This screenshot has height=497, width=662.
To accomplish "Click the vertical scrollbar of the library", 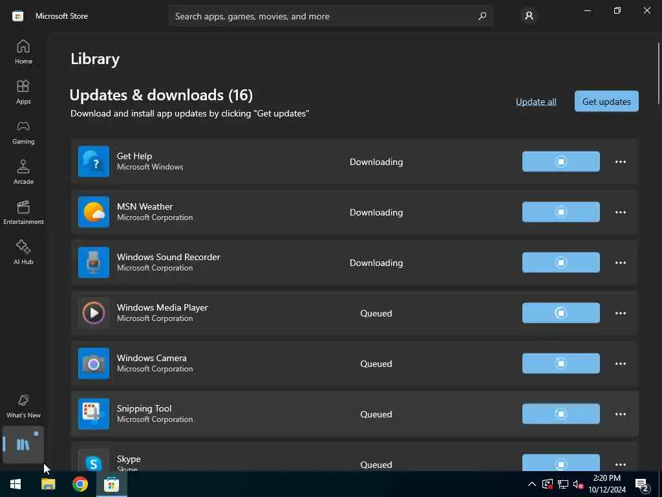I will pyautogui.click(x=659, y=73).
